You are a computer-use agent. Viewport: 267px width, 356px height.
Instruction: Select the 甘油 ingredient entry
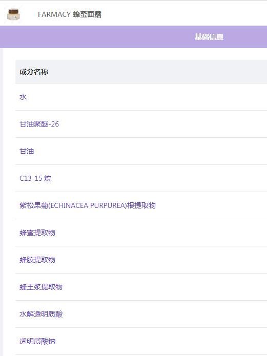tap(27, 151)
